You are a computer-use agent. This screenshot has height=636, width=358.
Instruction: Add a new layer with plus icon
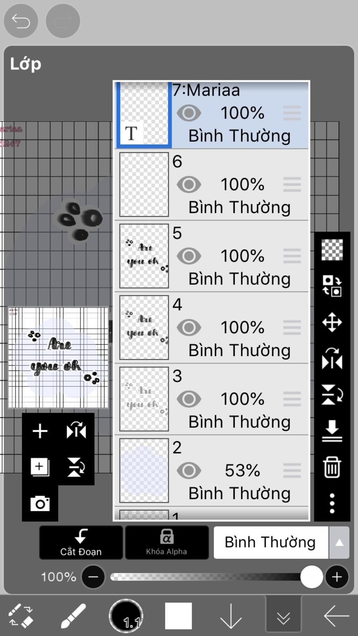(40, 431)
